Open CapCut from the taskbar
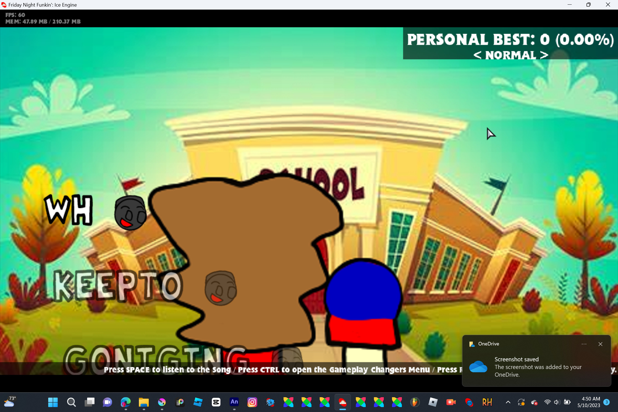This screenshot has height=412, width=618. 216,402
